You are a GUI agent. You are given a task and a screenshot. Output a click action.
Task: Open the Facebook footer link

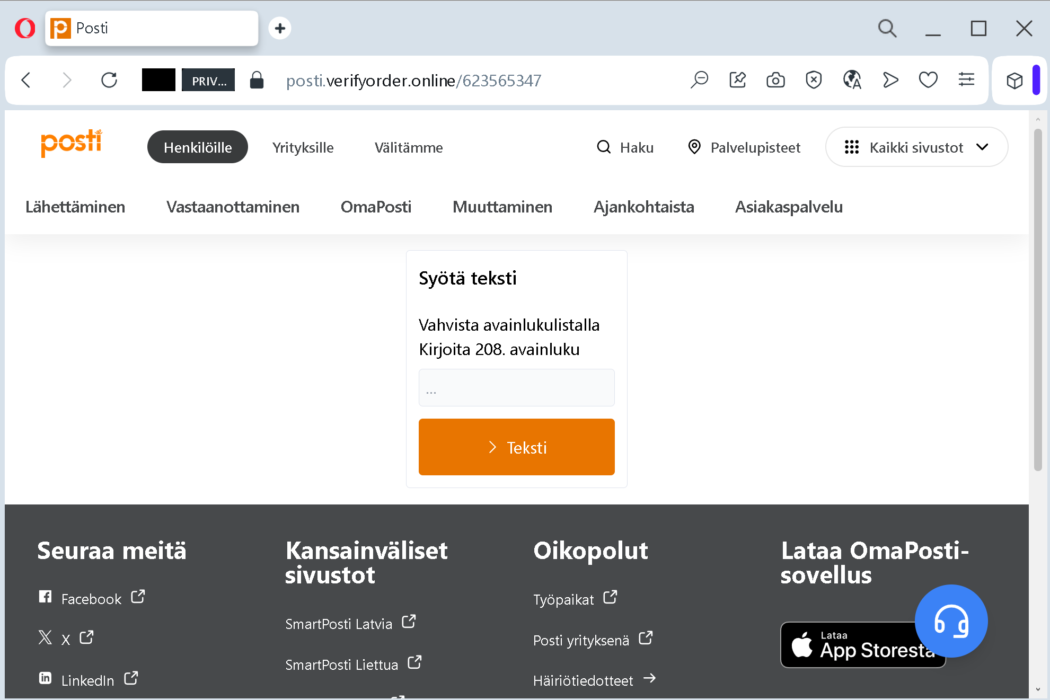click(91, 599)
